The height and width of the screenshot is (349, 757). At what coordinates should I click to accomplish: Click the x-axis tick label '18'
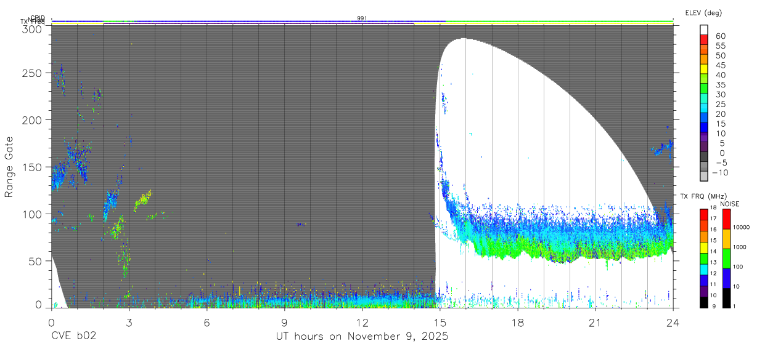518,322
